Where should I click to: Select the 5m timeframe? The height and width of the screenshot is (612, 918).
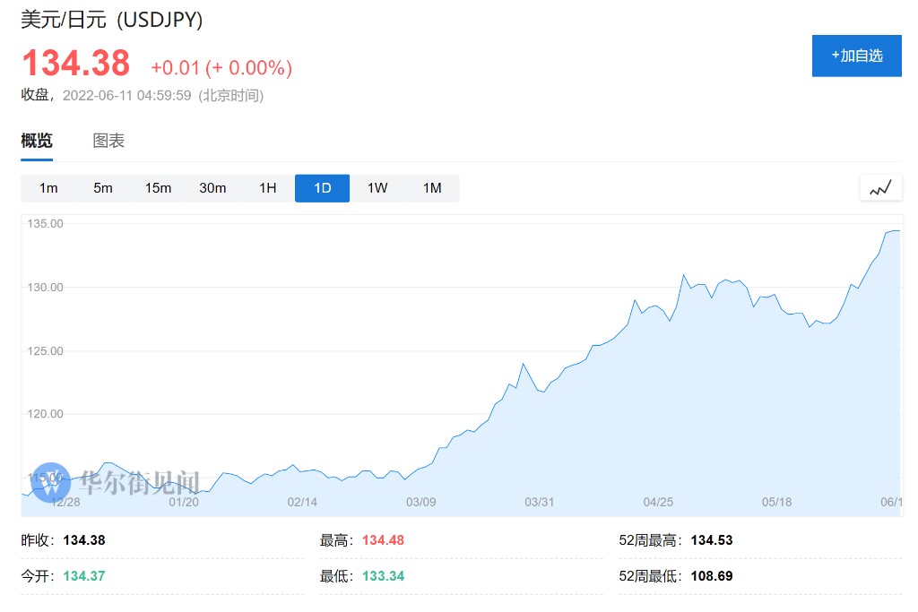[x=103, y=188]
